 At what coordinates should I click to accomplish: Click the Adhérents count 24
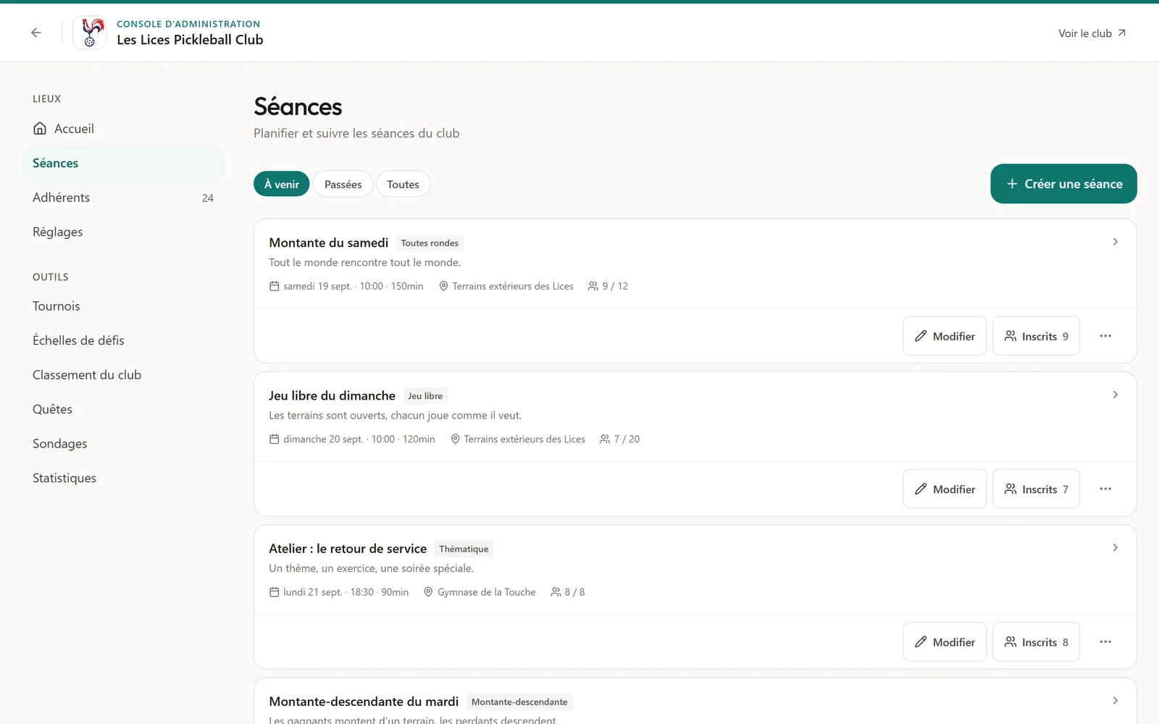click(x=208, y=198)
